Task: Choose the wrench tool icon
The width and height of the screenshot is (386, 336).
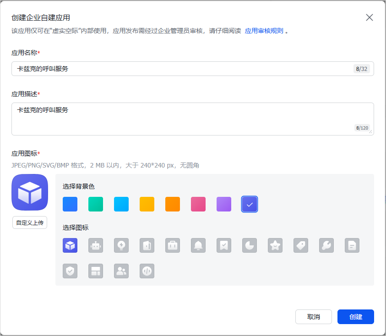Action: coord(326,245)
